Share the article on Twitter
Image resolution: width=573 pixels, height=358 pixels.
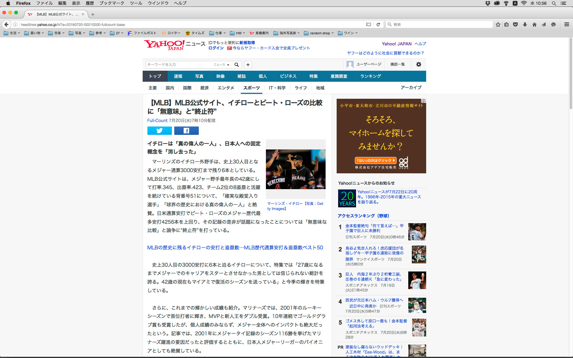[159, 131]
